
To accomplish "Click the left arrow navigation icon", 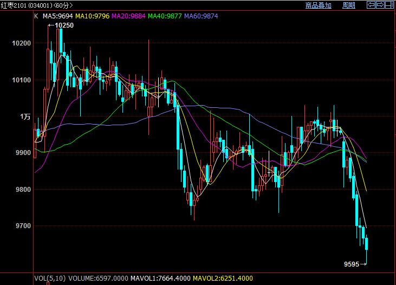I will tap(371, 5).
